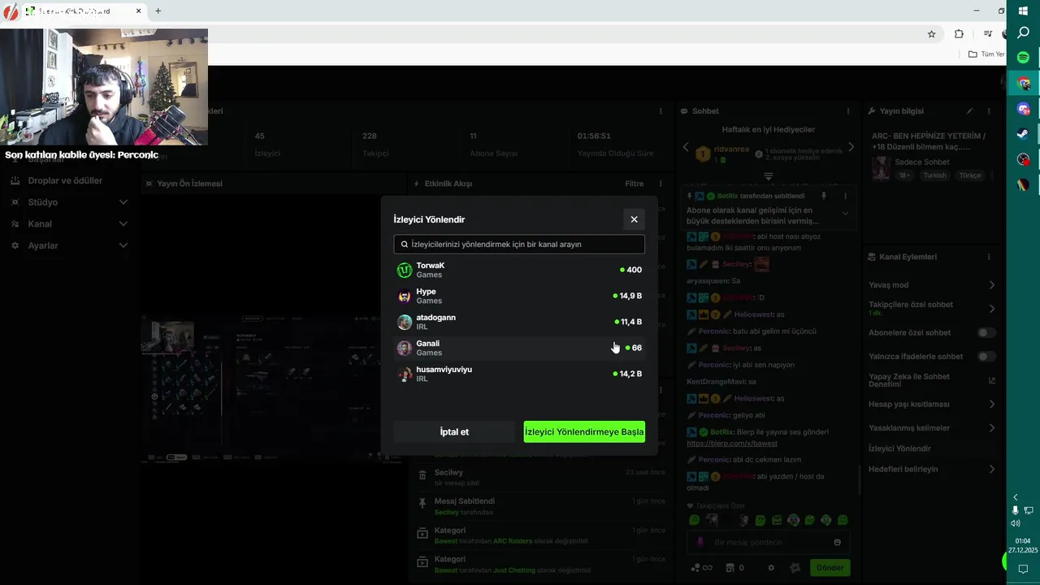Select the Ganali channel row
The image size is (1040, 585).
point(519,348)
